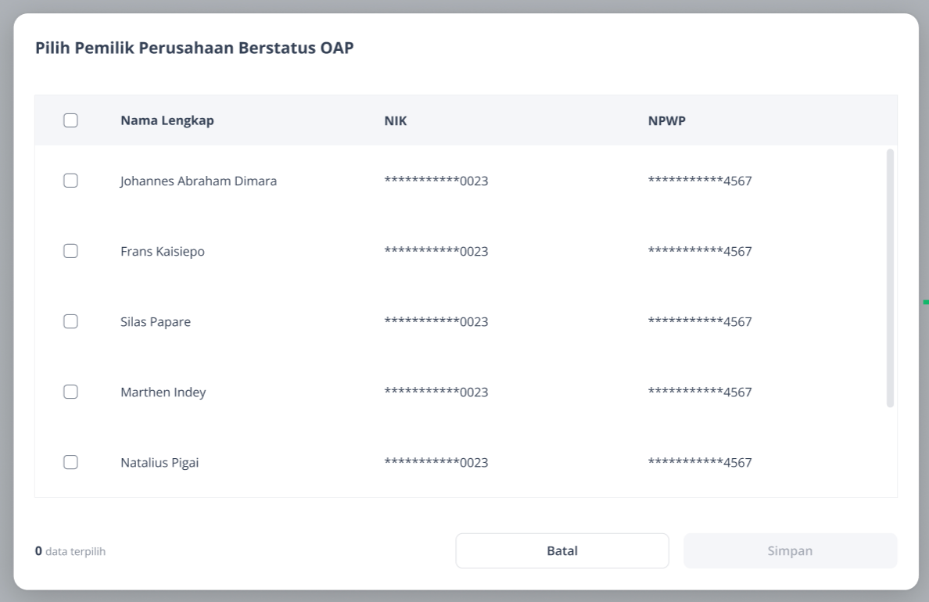Screen dimensions: 929x602
Task: Tick the select-all checkbox in header
Action: [70, 120]
